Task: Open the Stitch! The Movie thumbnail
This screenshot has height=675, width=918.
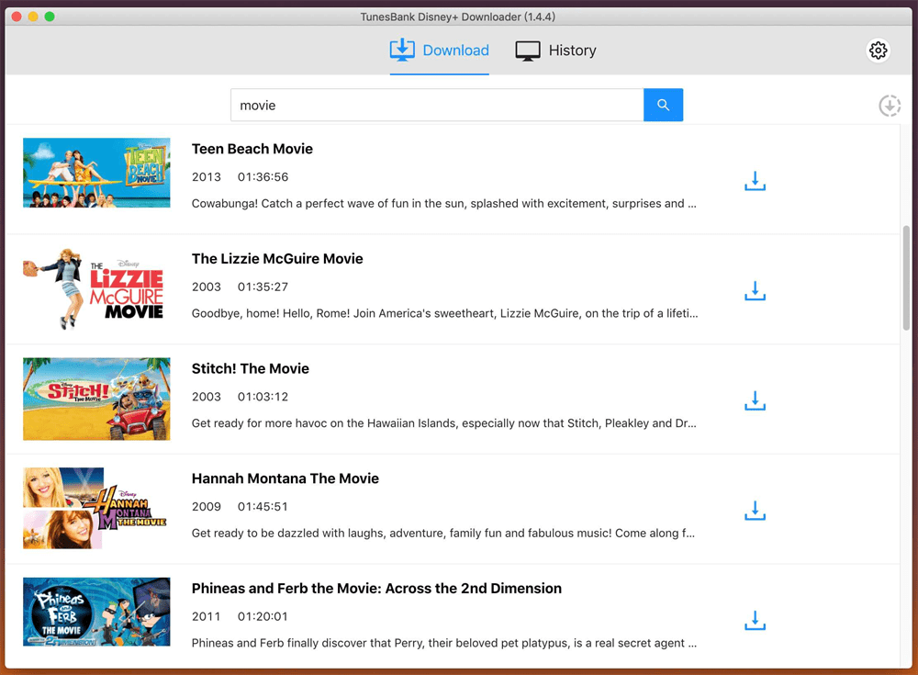Action: coord(96,399)
